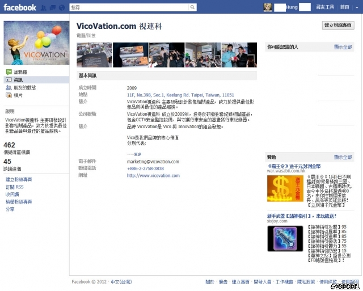Open http://www.vicovation.com website link
Screen dimensions: 363x291
click(153, 175)
